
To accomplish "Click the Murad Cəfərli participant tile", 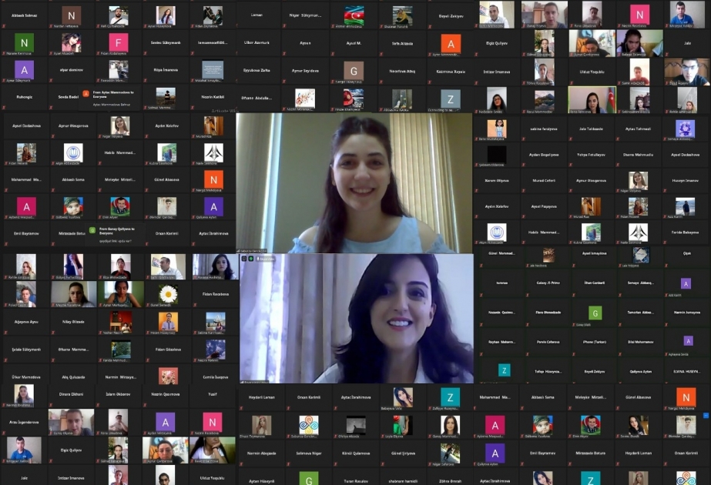I will click(544, 181).
